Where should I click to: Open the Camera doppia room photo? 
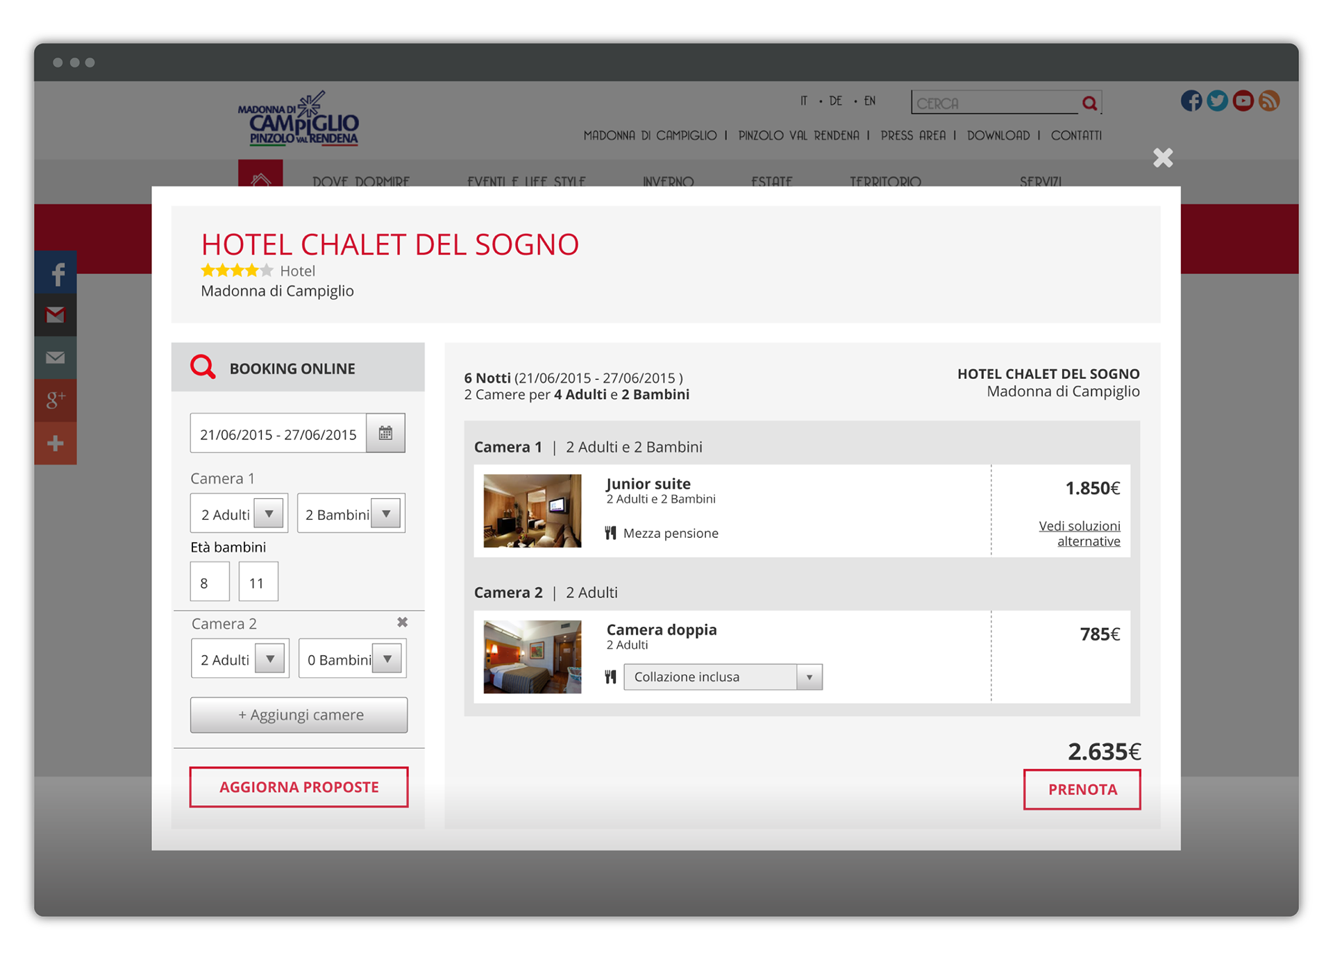click(533, 657)
